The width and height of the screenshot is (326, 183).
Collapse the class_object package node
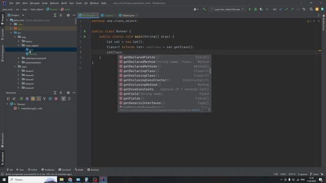pos(18,45)
